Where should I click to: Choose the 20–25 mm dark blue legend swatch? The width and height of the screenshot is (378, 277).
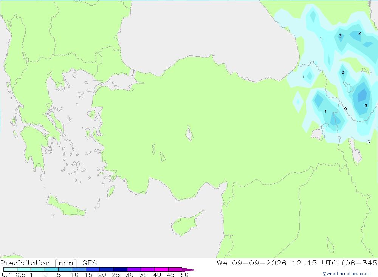pos(107,269)
